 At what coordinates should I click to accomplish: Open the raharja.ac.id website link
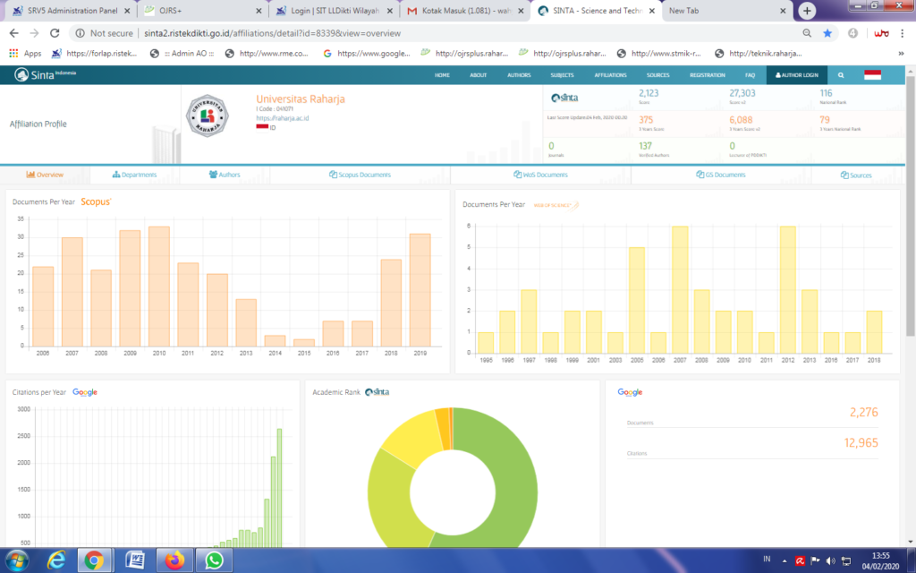[x=282, y=118]
